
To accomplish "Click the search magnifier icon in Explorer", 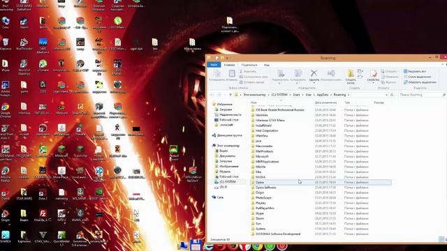I will 444,95.
